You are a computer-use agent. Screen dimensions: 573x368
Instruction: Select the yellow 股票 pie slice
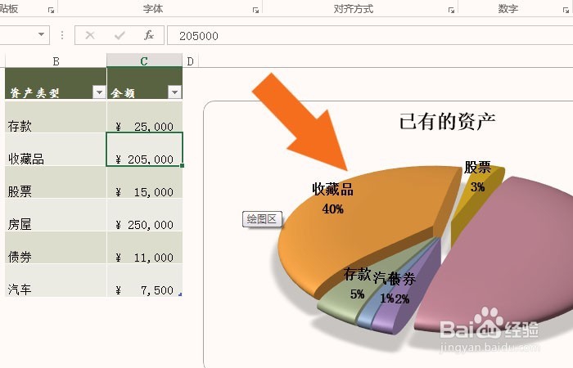point(471,204)
